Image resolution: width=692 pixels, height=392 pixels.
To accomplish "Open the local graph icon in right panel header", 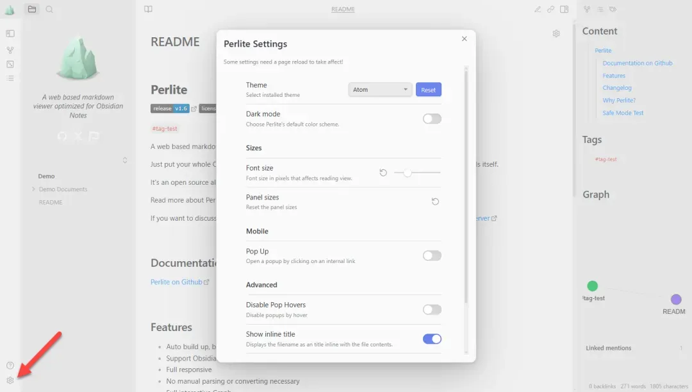I will (x=587, y=9).
